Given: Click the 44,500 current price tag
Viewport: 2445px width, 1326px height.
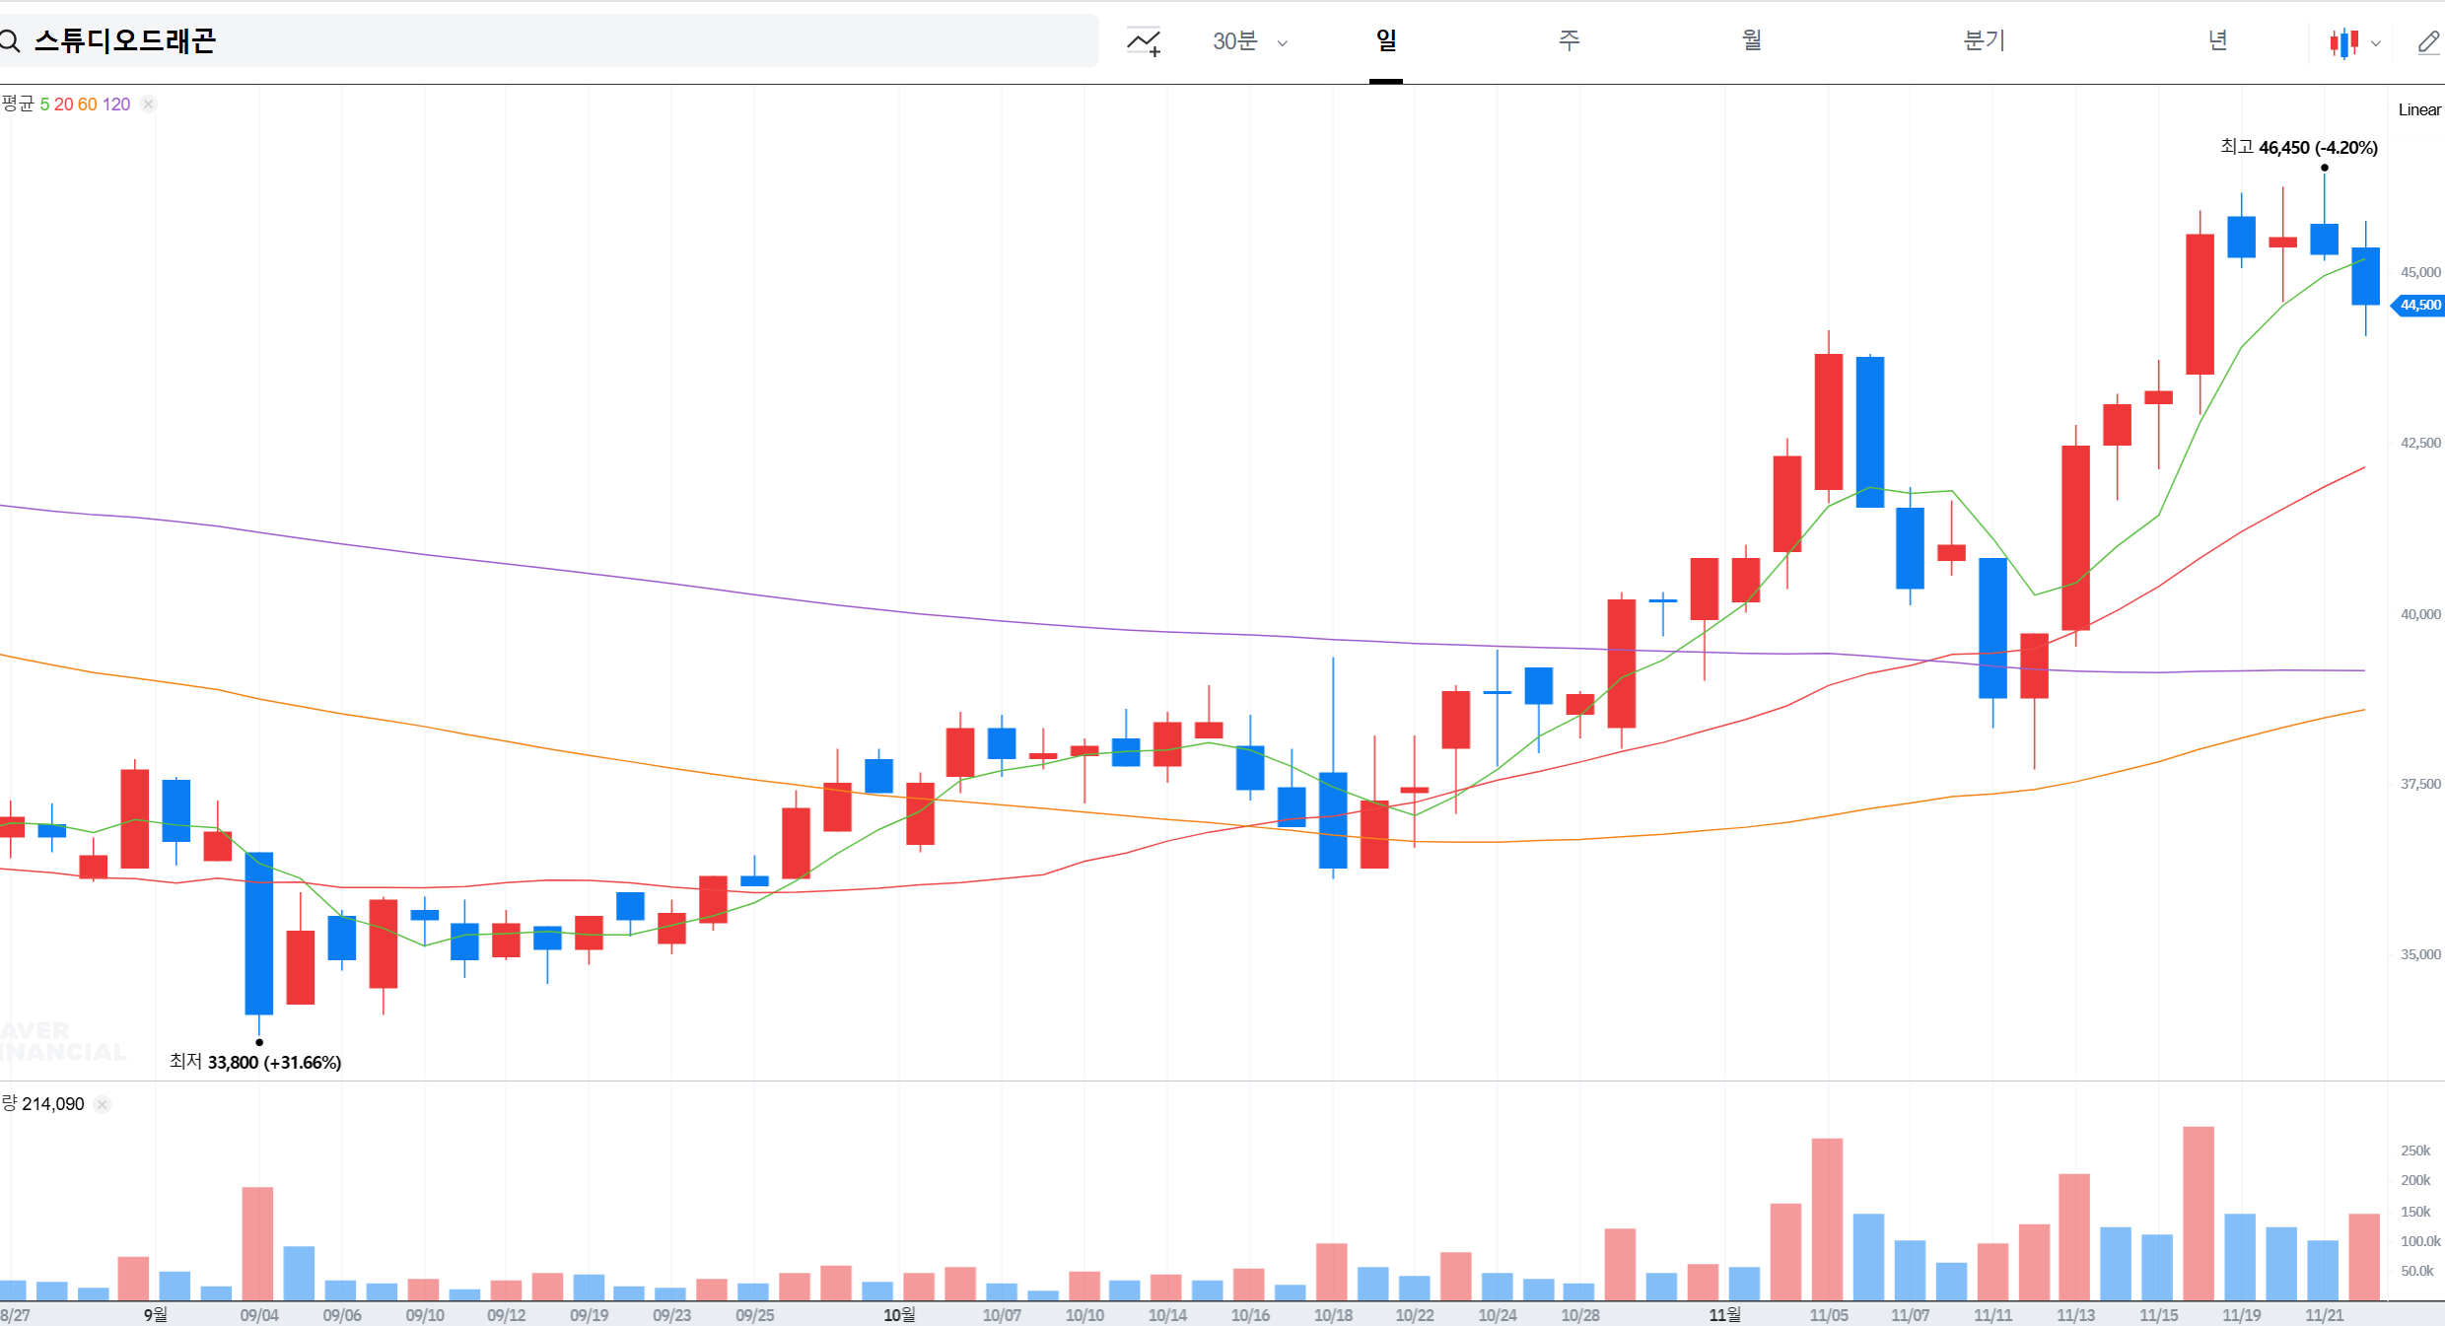Looking at the screenshot, I should coord(2419,306).
